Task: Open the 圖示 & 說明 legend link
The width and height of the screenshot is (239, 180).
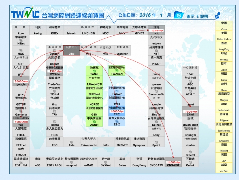Action: click(197, 16)
